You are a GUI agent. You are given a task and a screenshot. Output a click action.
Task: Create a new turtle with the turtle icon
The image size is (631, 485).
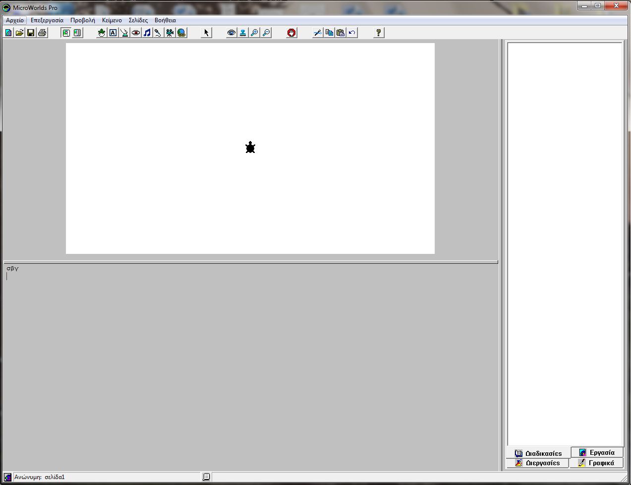click(x=102, y=33)
